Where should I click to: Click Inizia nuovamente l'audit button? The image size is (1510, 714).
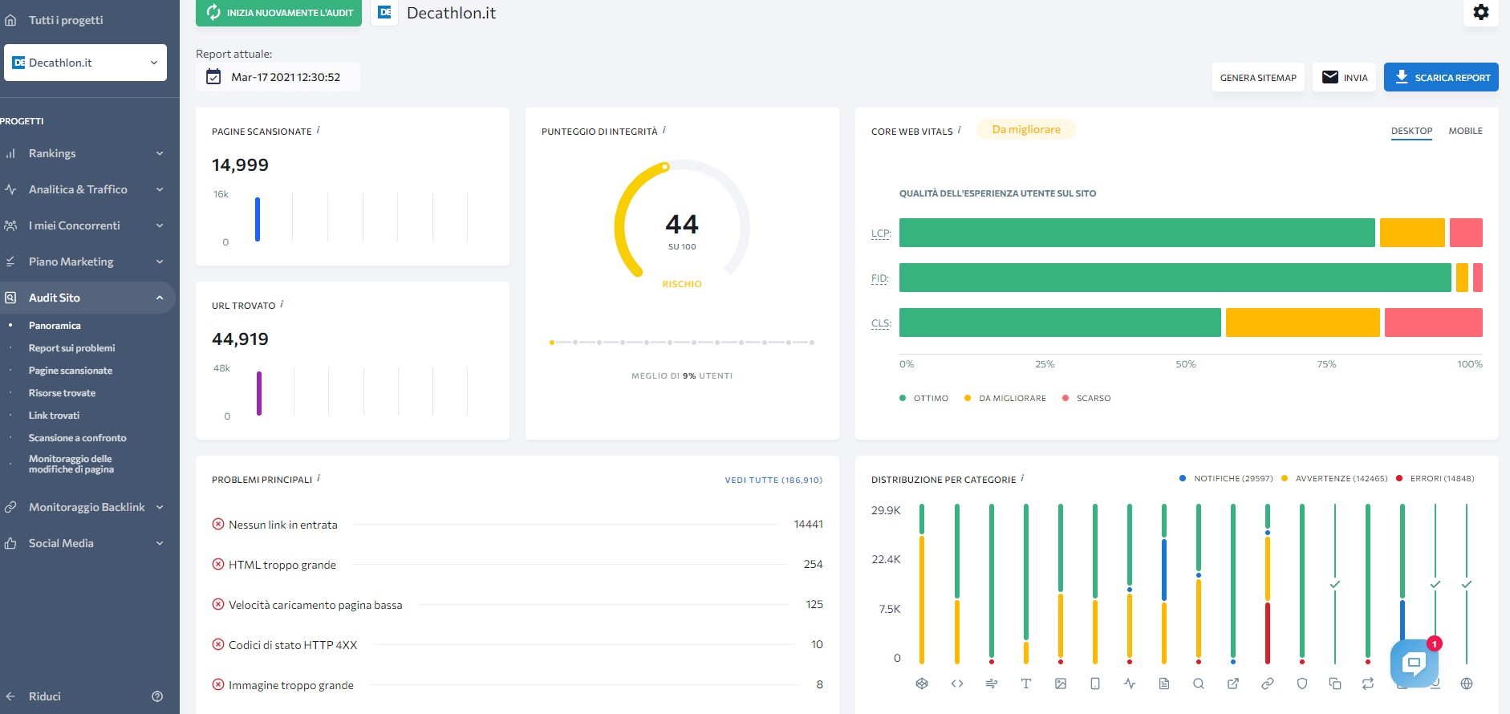(x=278, y=13)
